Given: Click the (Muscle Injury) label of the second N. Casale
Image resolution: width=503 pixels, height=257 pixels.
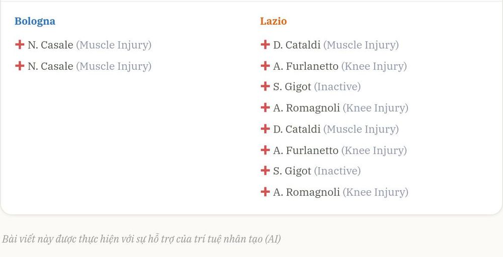Looking at the screenshot, I should (114, 66).
